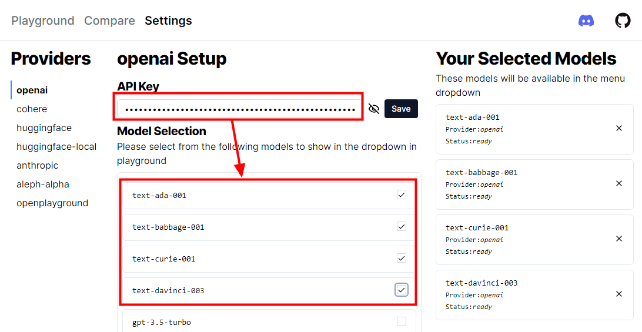Click the Providers heading

click(x=51, y=59)
